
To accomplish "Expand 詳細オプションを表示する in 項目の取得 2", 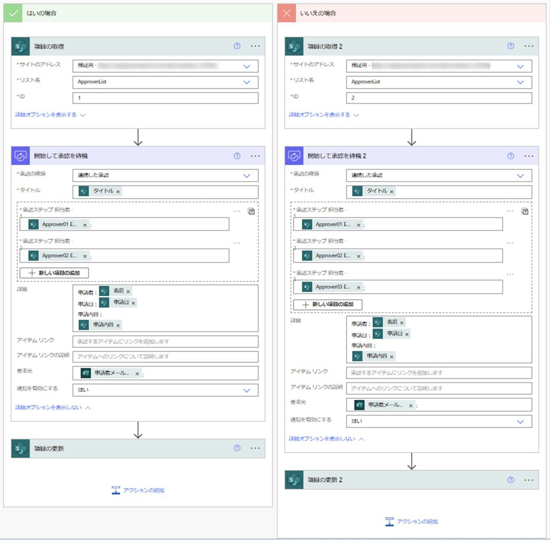I will pyautogui.click(x=324, y=115).
